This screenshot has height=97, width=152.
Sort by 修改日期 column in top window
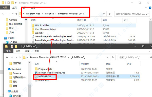(x=81, y=20)
